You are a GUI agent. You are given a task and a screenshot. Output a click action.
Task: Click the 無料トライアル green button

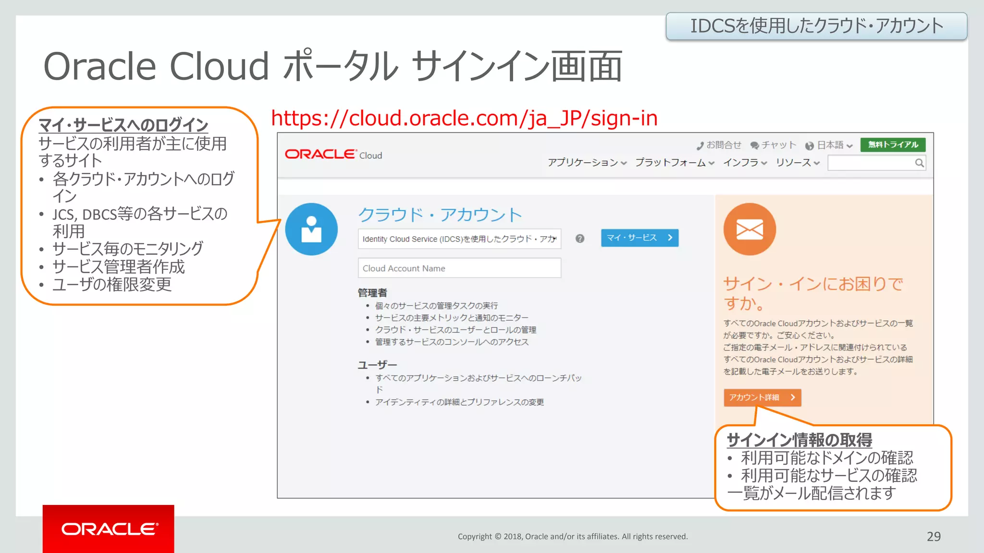pos(893,144)
